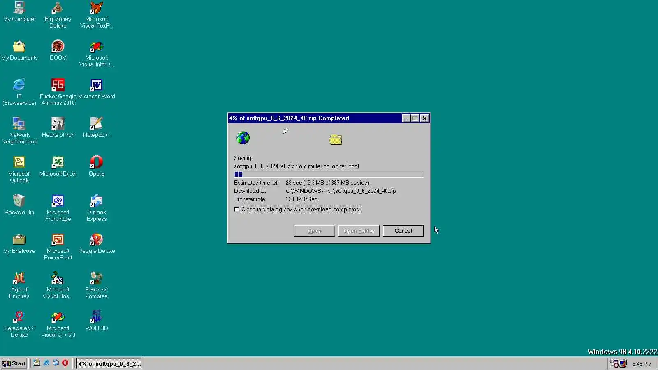Launch Internet Explorer from the Quick Launch bar
658x370 pixels.
coord(46,363)
